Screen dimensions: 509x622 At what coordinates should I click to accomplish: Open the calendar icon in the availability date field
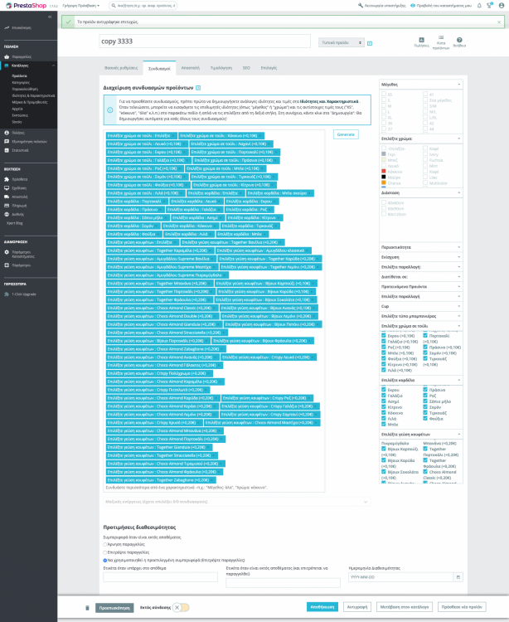(x=458, y=577)
